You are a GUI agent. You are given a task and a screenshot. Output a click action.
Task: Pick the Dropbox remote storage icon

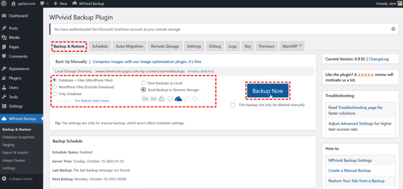click(x=170, y=99)
